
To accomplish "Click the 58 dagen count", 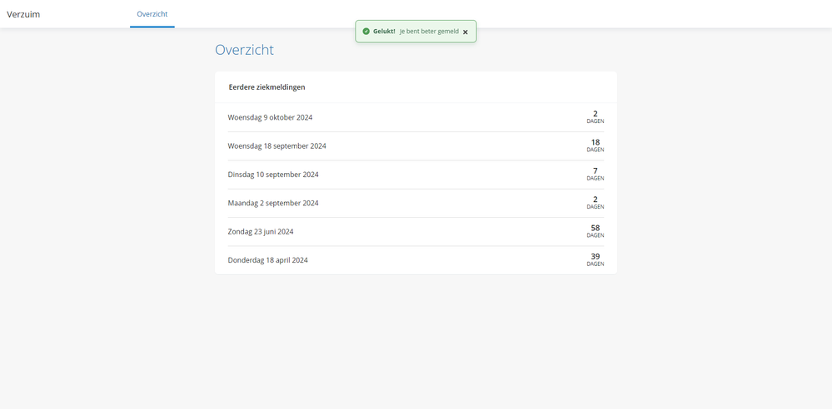I will click(x=595, y=231).
